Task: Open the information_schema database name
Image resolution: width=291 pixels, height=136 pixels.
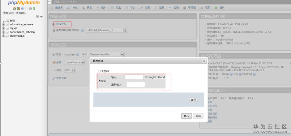Action: [21, 24]
